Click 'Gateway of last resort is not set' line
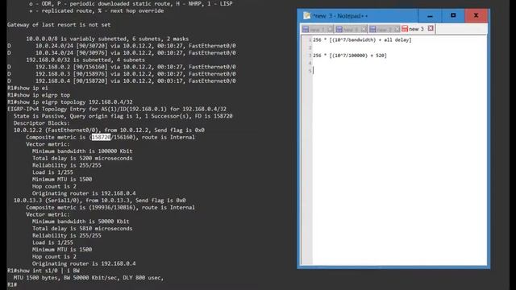Image resolution: width=516 pixels, height=290 pixels. (x=59, y=25)
